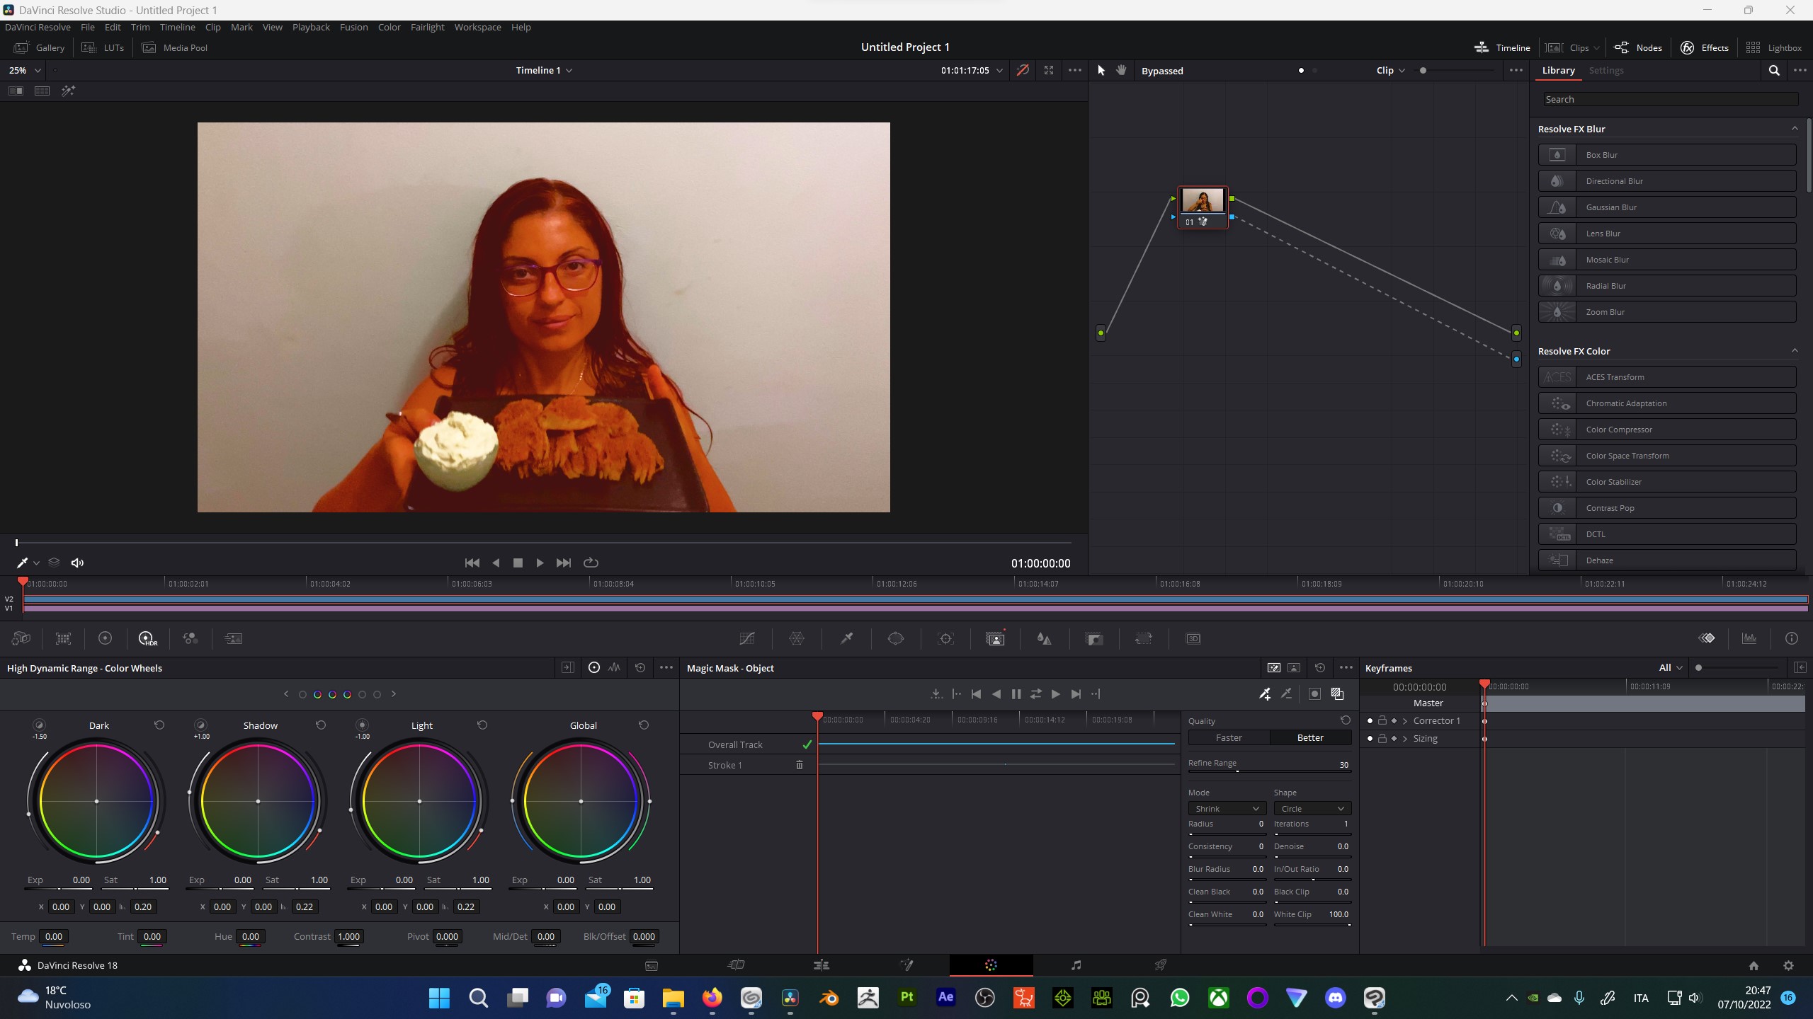
Task: Open the Sizing palette
Action: [x=1144, y=638]
